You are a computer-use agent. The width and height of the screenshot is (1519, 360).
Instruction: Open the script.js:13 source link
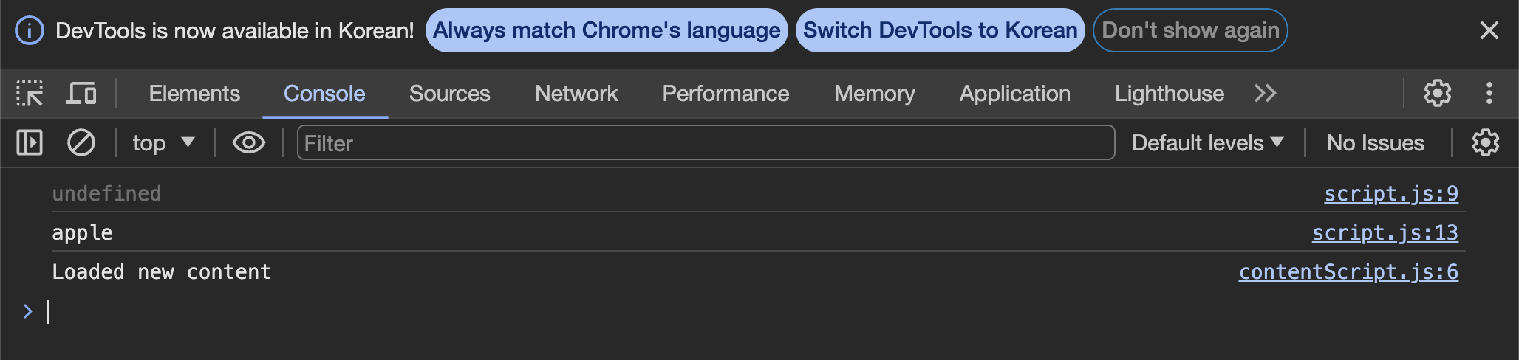[x=1385, y=233]
